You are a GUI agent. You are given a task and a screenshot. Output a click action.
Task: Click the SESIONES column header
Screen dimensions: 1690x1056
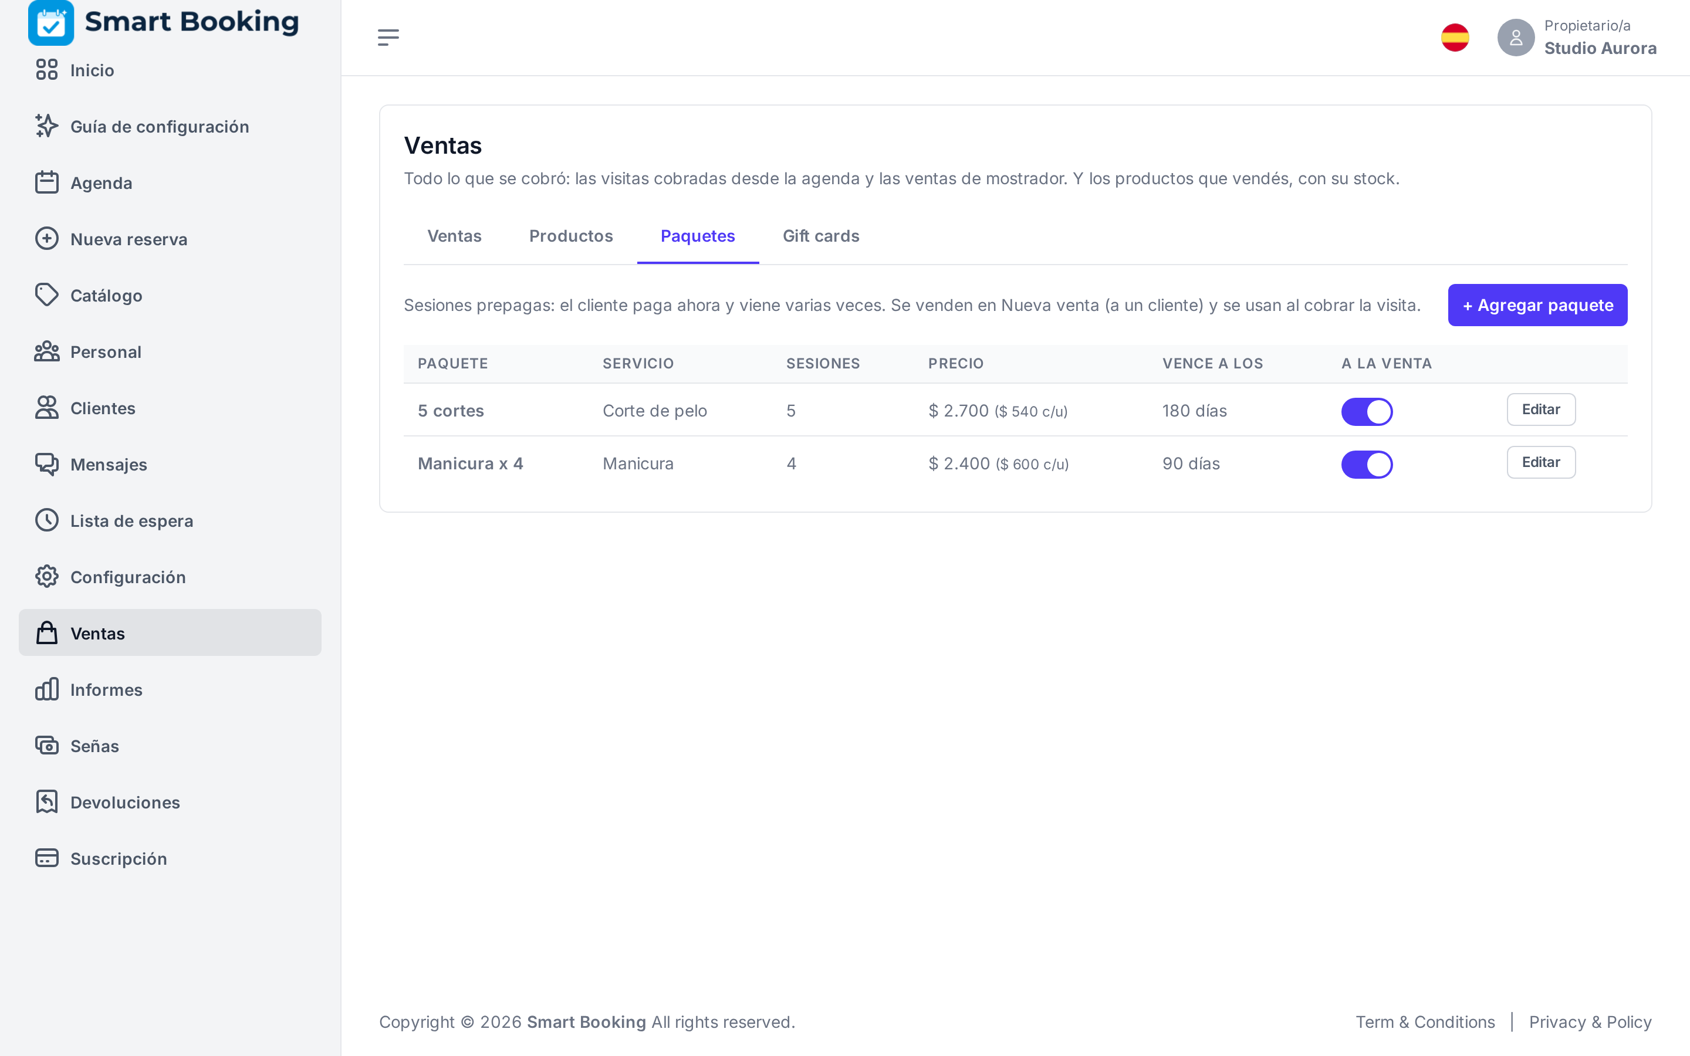click(x=823, y=363)
